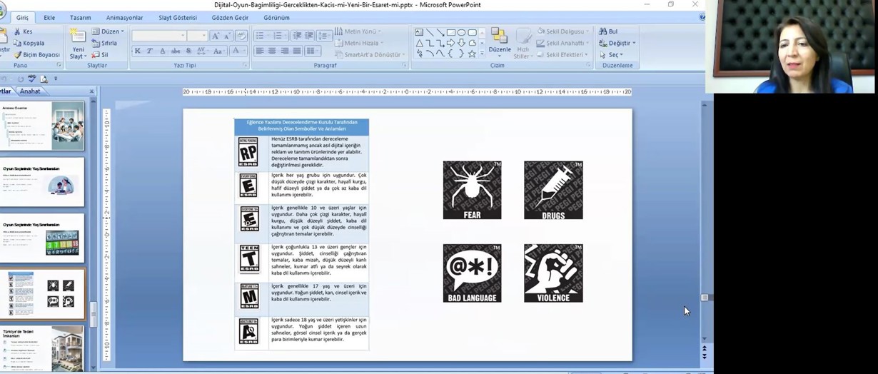The height and width of the screenshot is (374, 878).
Task: Open Şekil Dolgusu fill color
Action: (x=563, y=31)
